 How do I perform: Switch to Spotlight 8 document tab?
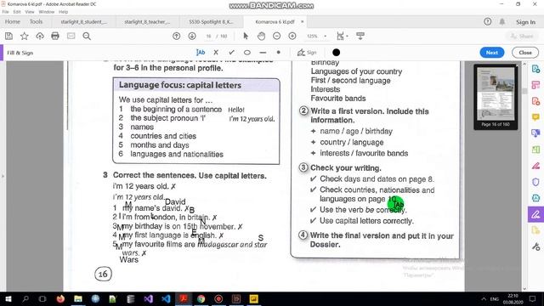pos(211,22)
